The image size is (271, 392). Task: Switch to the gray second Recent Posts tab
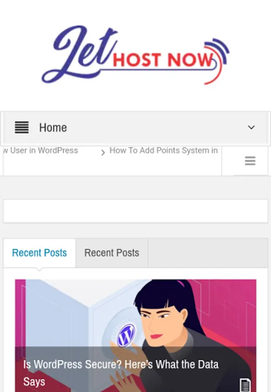[112, 253]
